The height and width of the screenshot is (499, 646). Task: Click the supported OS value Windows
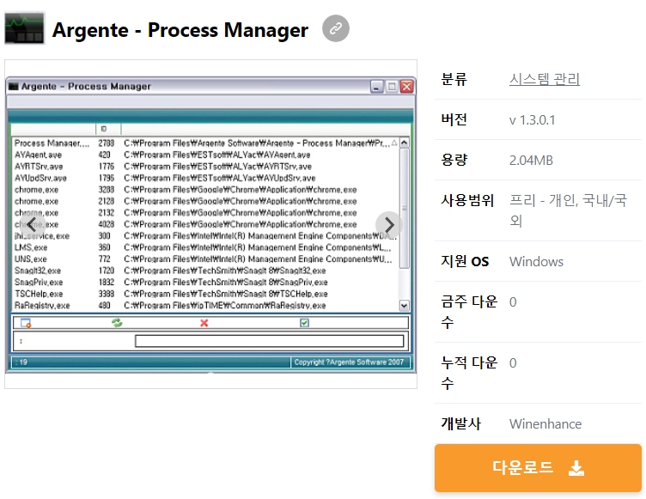[x=536, y=262]
